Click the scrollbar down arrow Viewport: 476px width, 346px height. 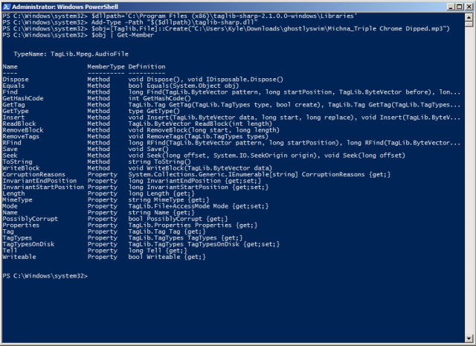point(469,338)
